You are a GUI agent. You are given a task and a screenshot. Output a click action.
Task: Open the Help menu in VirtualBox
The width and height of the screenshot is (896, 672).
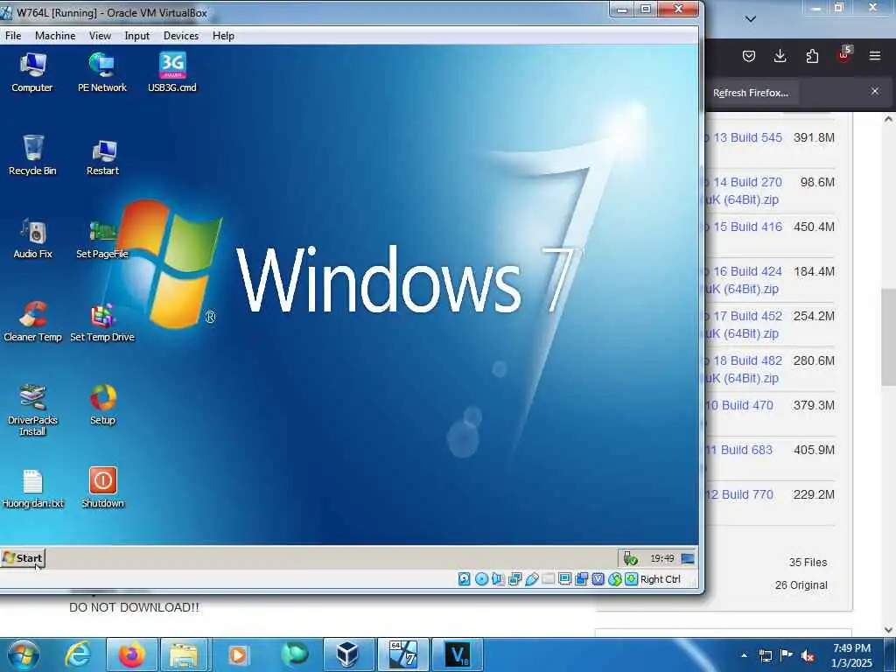point(223,35)
